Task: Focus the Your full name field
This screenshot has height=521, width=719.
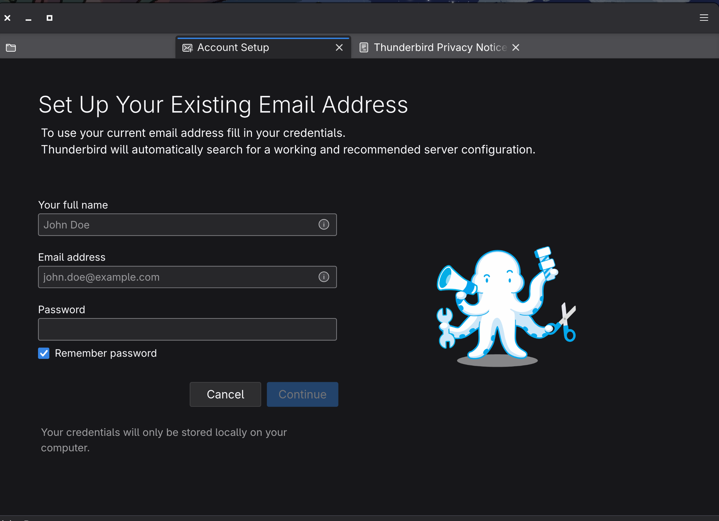Action: (x=179, y=225)
